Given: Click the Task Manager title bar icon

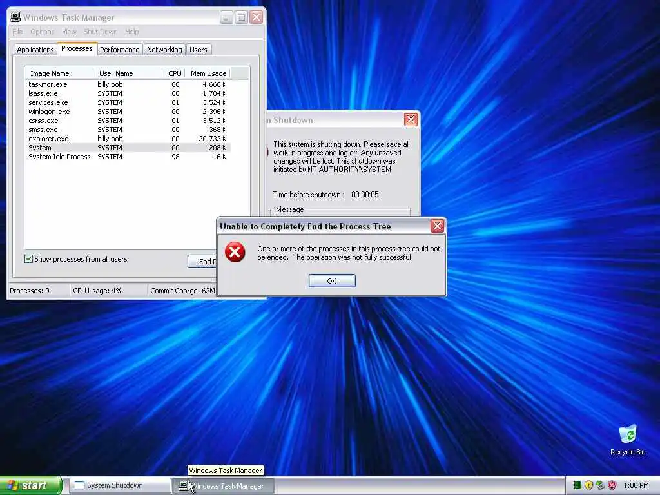Looking at the screenshot, I should point(15,17).
